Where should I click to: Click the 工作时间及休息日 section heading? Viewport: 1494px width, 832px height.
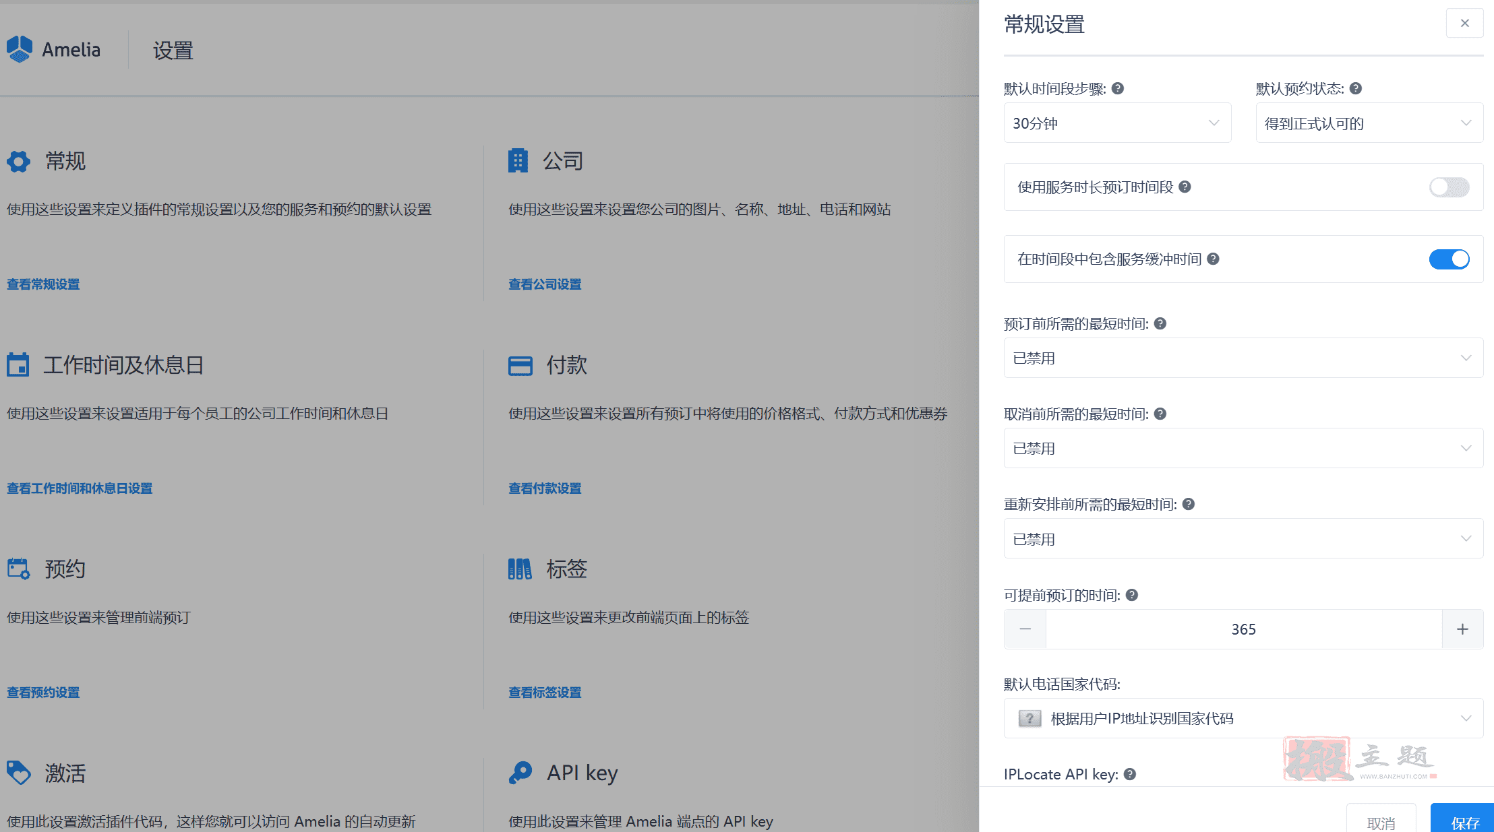pos(124,365)
